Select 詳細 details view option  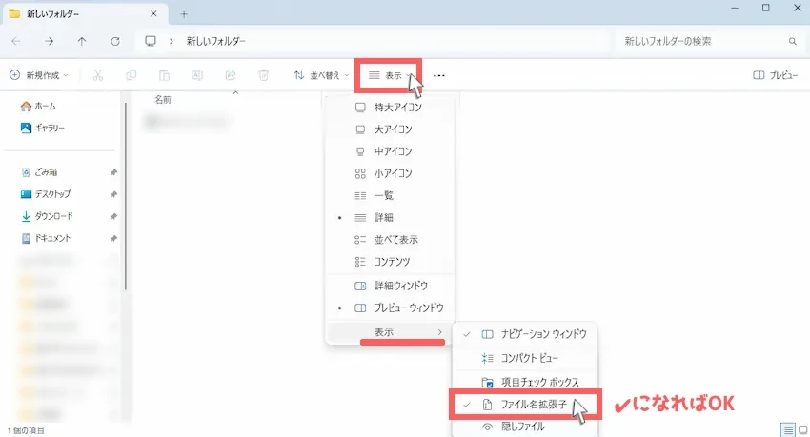tap(390, 218)
